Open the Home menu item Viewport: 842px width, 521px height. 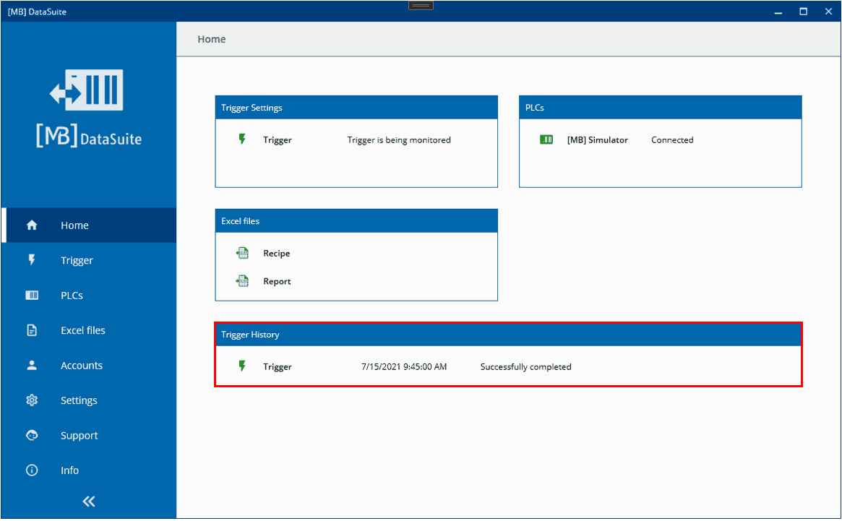pyautogui.click(x=89, y=225)
